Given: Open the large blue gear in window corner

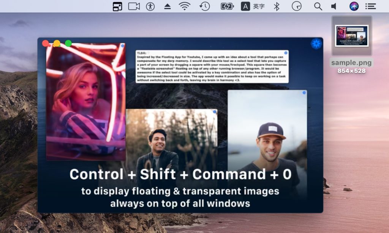Looking at the screenshot, I should [316, 43].
